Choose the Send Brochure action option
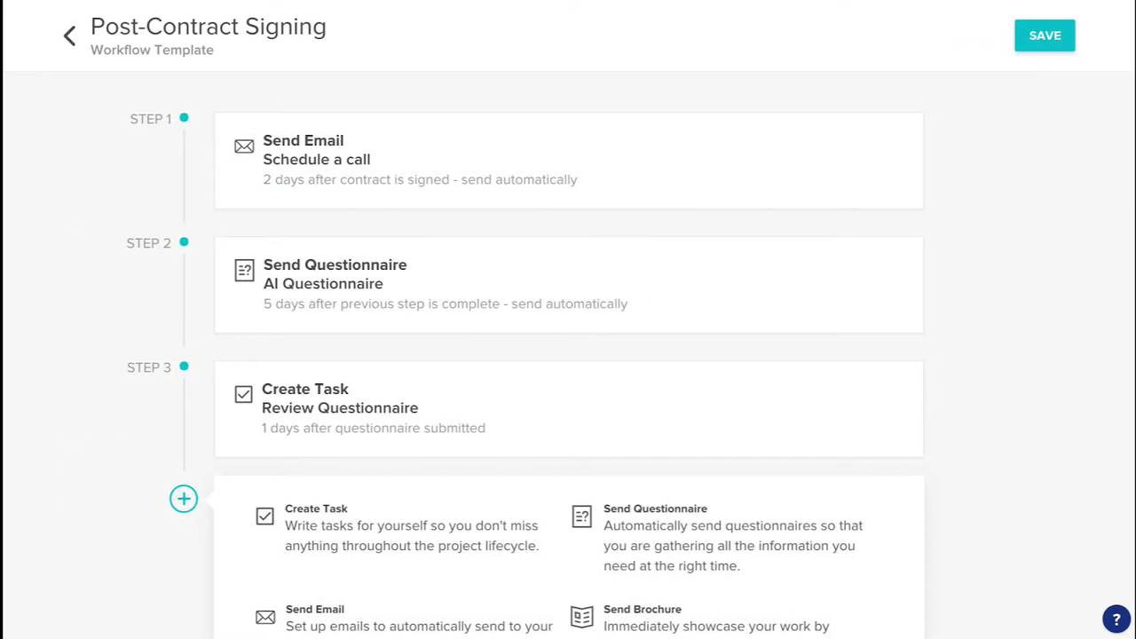The image size is (1136, 639). pos(715,618)
